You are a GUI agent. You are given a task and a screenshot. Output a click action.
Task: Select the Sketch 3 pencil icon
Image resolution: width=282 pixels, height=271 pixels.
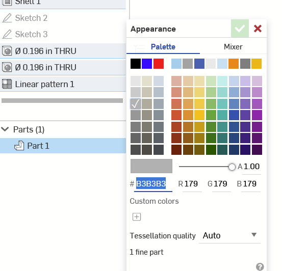coord(7,34)
